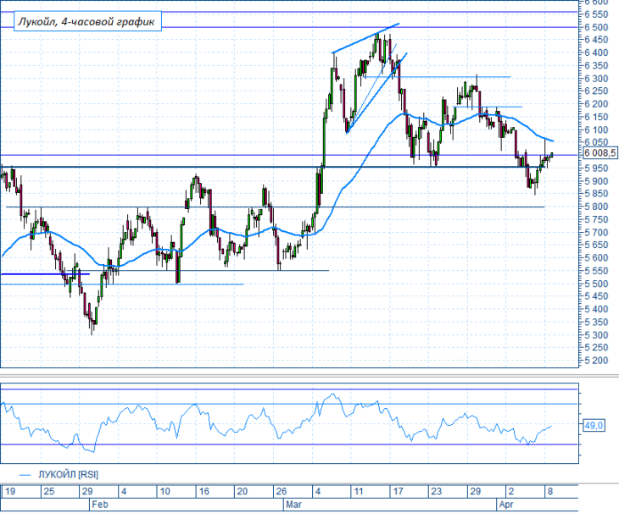The width and height of the screenshot is (619, 513).
Task: Click the Mar month marker on timeline
Action: click(x=293, y=505)
